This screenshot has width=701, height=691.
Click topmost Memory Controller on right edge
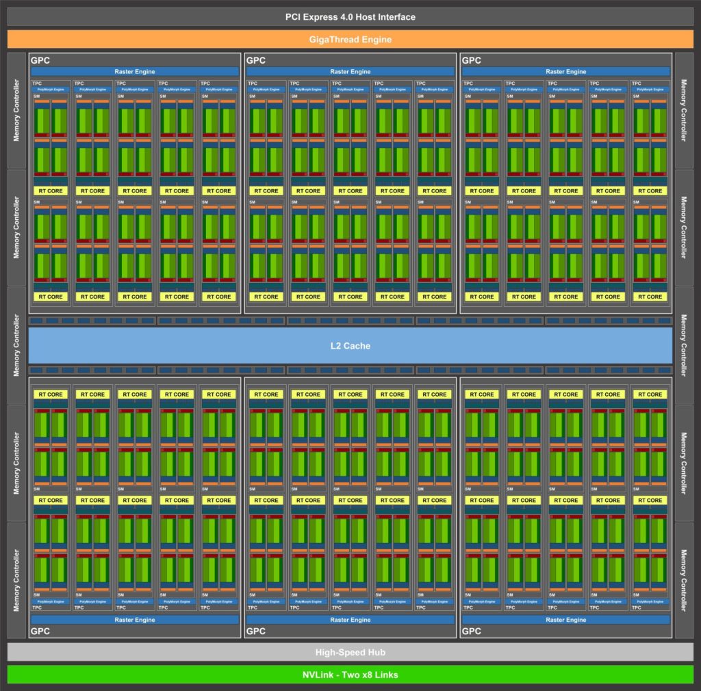click(x=684, y=110)
